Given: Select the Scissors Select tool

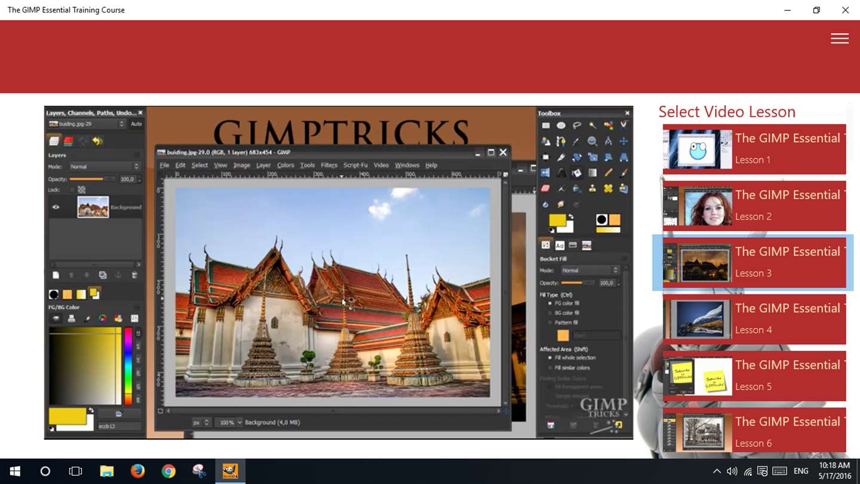Looking at the screenshot, I should tap(623, 125).
